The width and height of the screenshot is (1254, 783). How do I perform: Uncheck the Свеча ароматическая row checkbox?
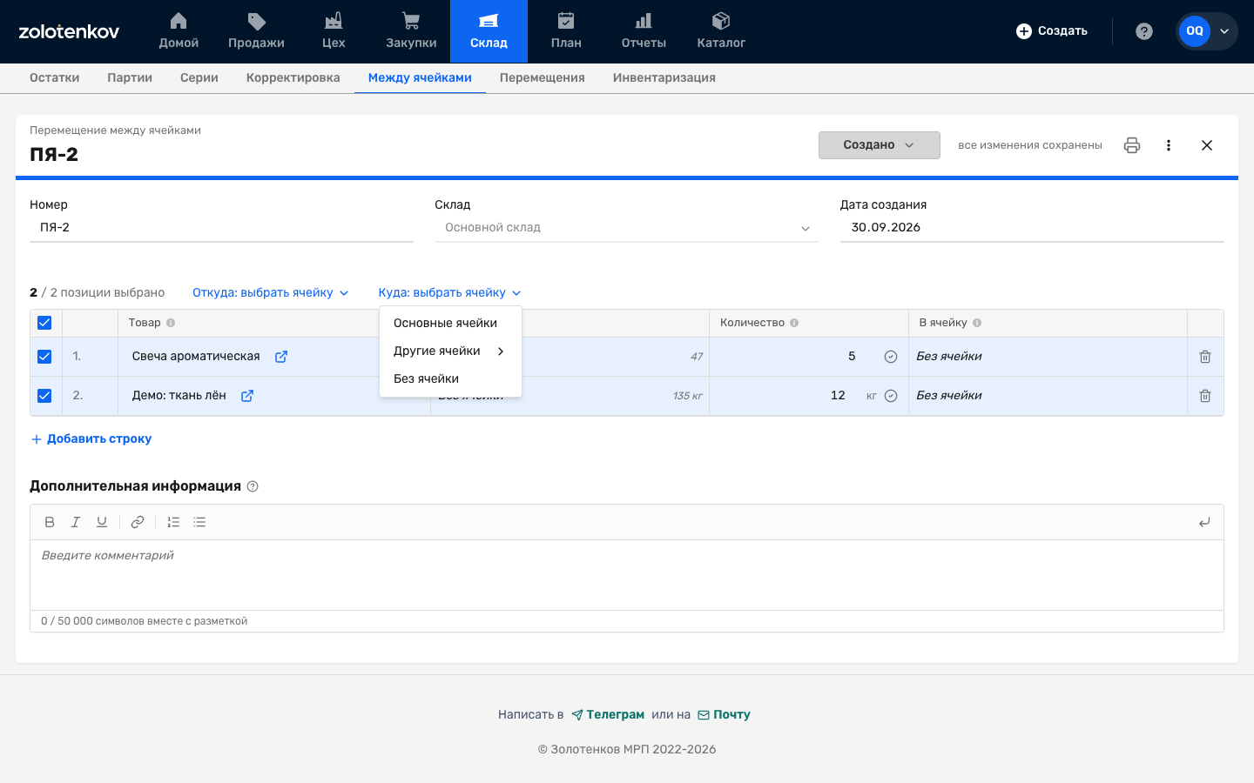(x=44, y=357)
